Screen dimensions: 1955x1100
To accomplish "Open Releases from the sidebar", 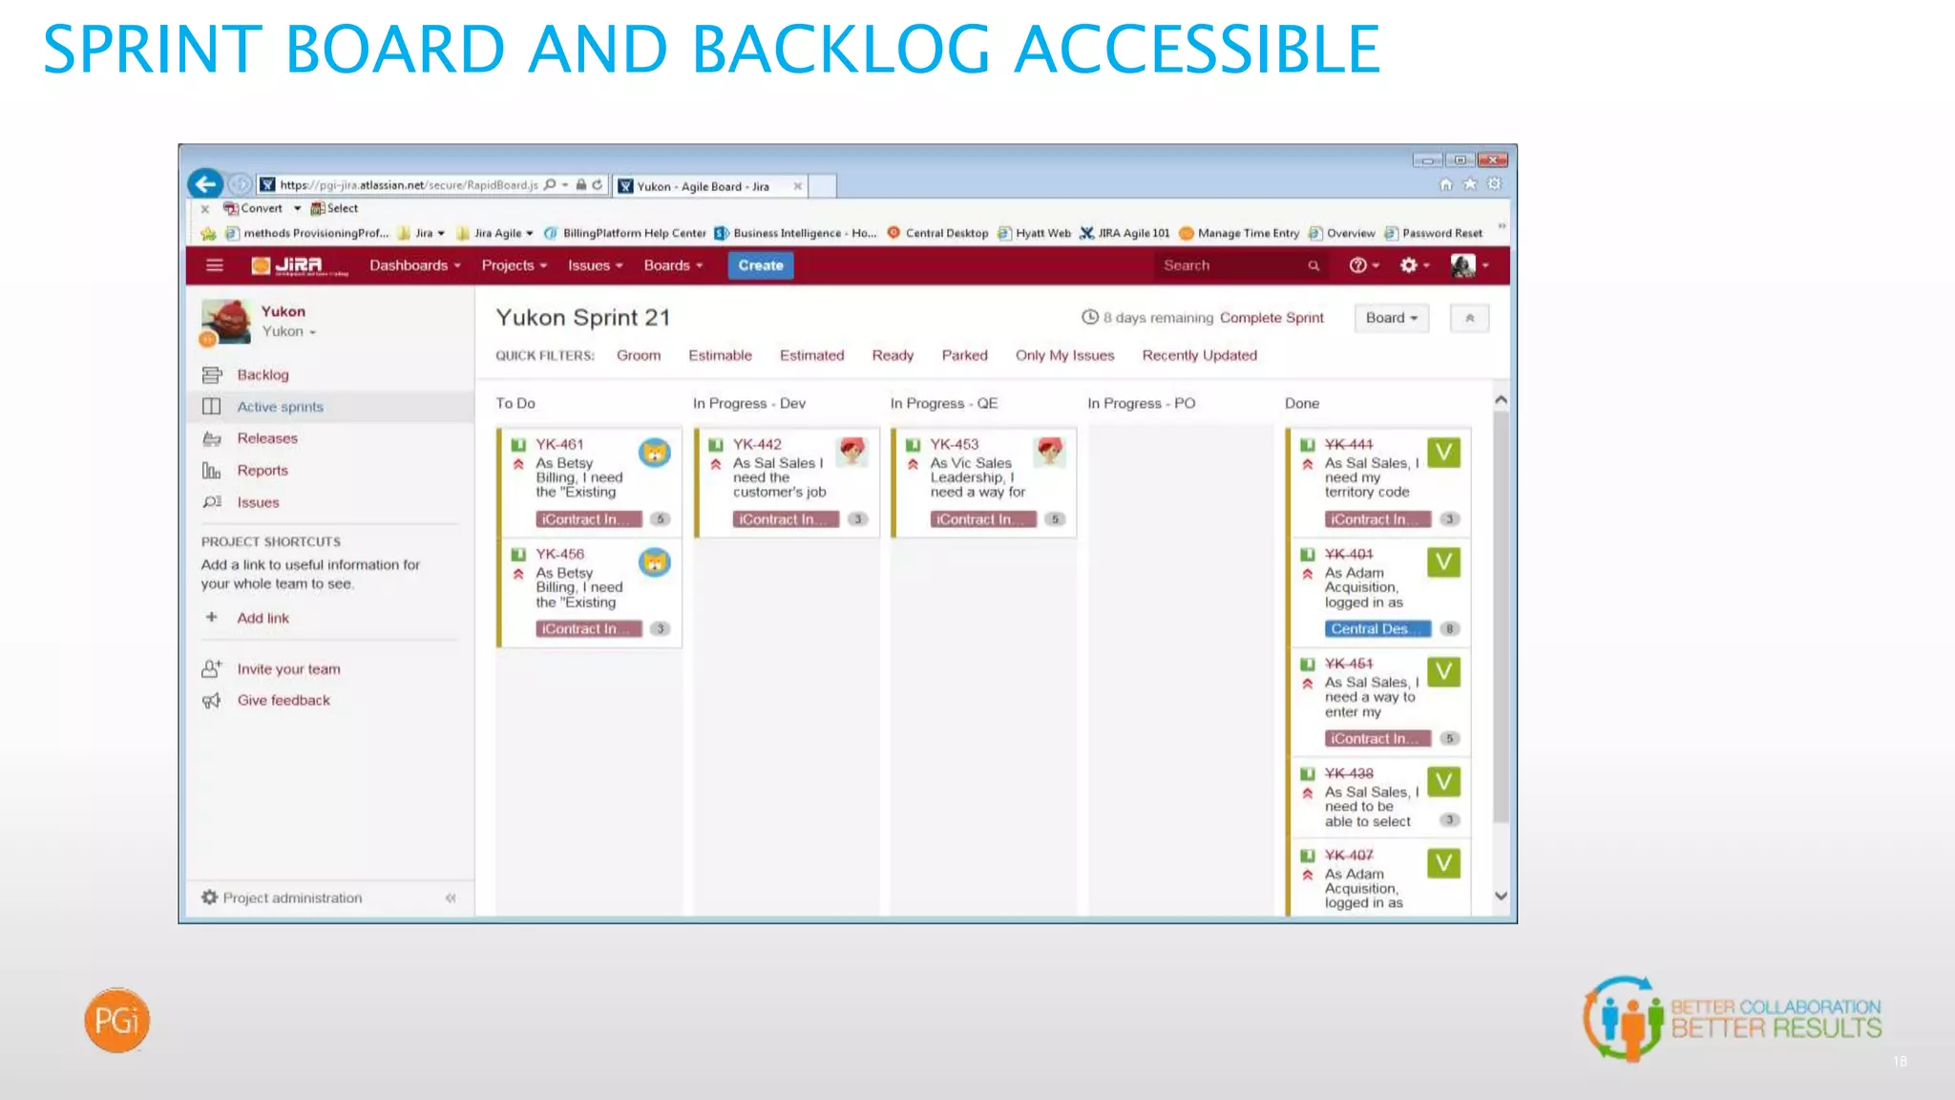I will (x=267, y=438).
